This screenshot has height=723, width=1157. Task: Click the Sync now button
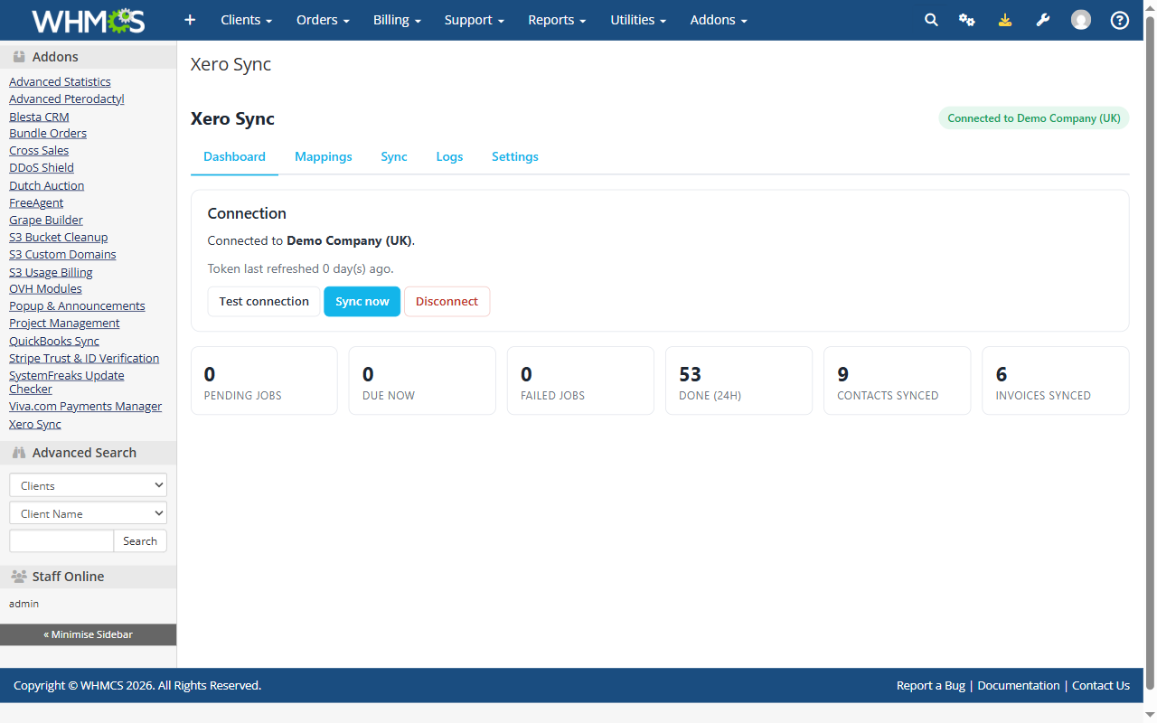362,301
